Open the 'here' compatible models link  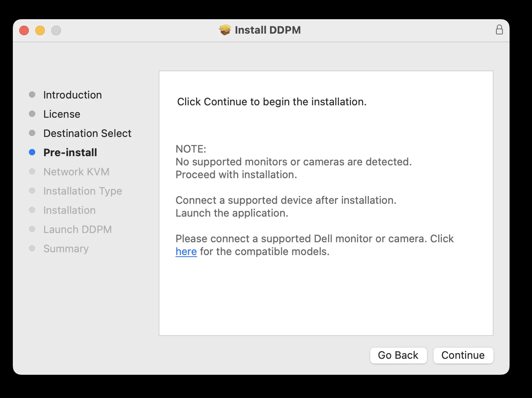(186, 251)
